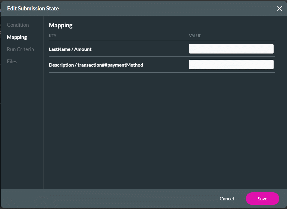Click the Edit Submission State title text

point(33,9)
